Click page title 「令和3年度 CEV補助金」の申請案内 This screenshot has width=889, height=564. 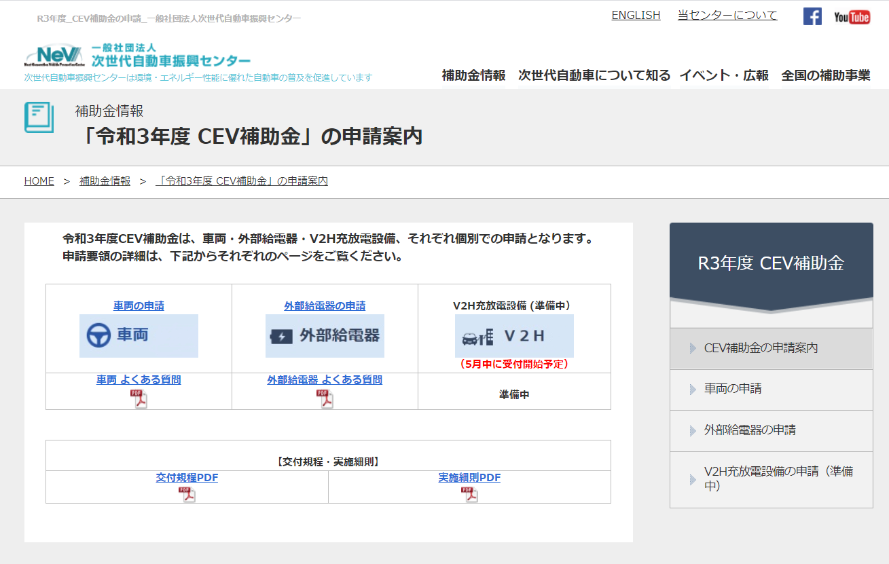tap(249, 136)
